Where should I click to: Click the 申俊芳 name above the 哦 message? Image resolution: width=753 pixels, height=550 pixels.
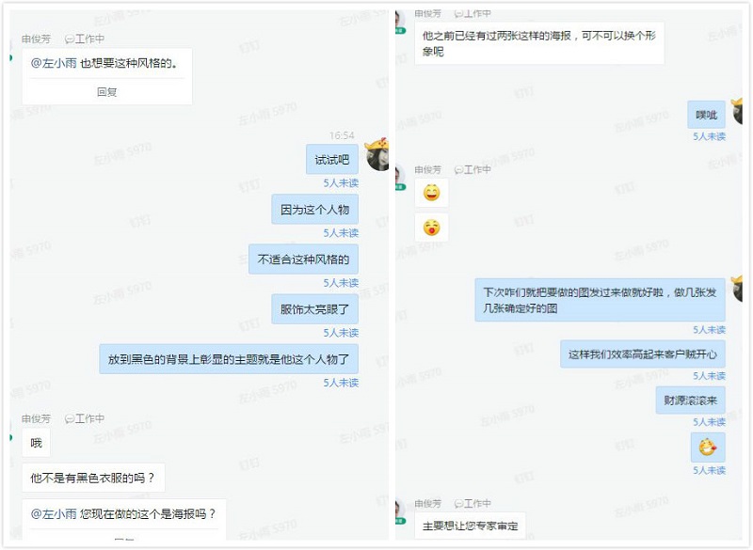[x=36, y=418]
